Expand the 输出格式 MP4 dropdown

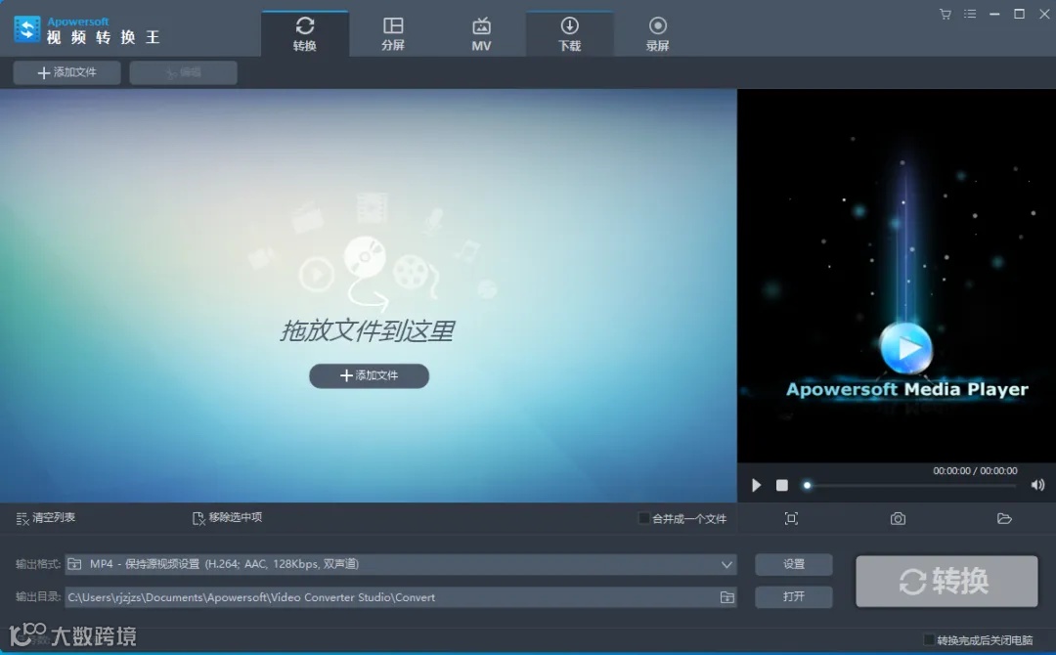[x=726, y=564]
